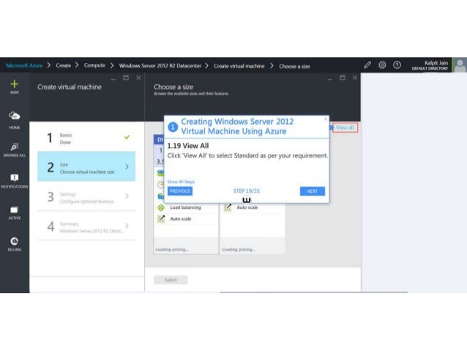Go to Create virtual machine breadcrumb

(x=239, y=66)
